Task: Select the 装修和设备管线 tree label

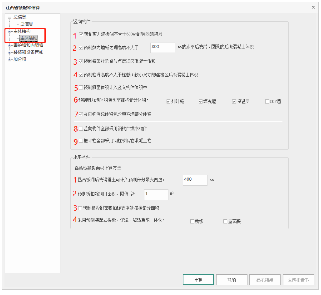Action: (x=28, y=52)
